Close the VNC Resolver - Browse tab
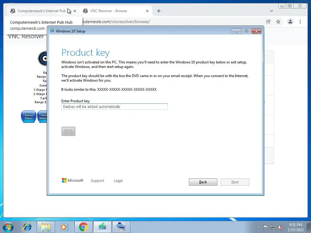This screenshot has width=311, height=233. 147,11
